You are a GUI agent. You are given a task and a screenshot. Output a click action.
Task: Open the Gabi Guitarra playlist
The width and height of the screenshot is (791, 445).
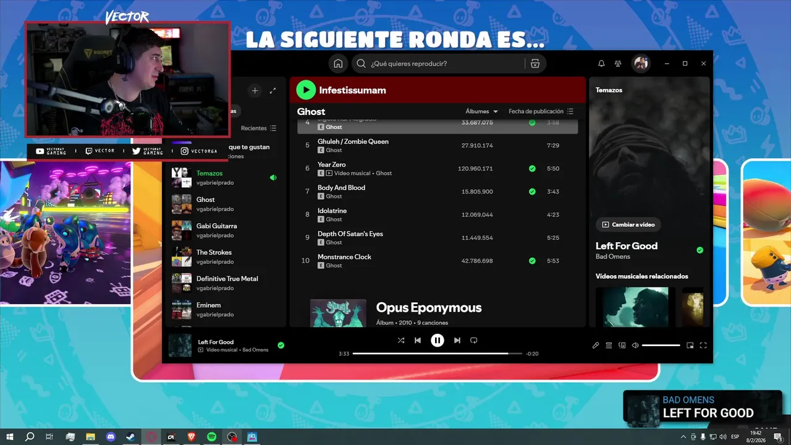pos(224,231)
